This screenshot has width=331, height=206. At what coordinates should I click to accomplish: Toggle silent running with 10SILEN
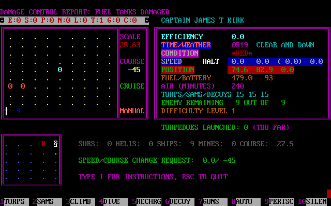click(313, 201)
